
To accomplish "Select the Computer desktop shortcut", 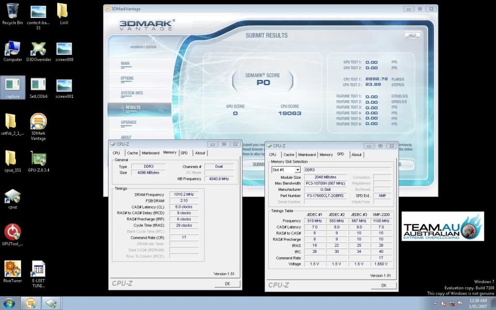I will (13, 51).
